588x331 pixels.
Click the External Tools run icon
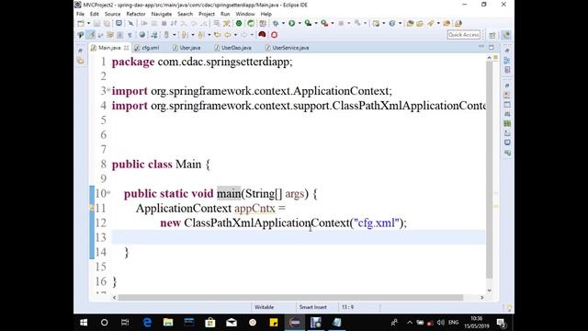pos(324,23)
